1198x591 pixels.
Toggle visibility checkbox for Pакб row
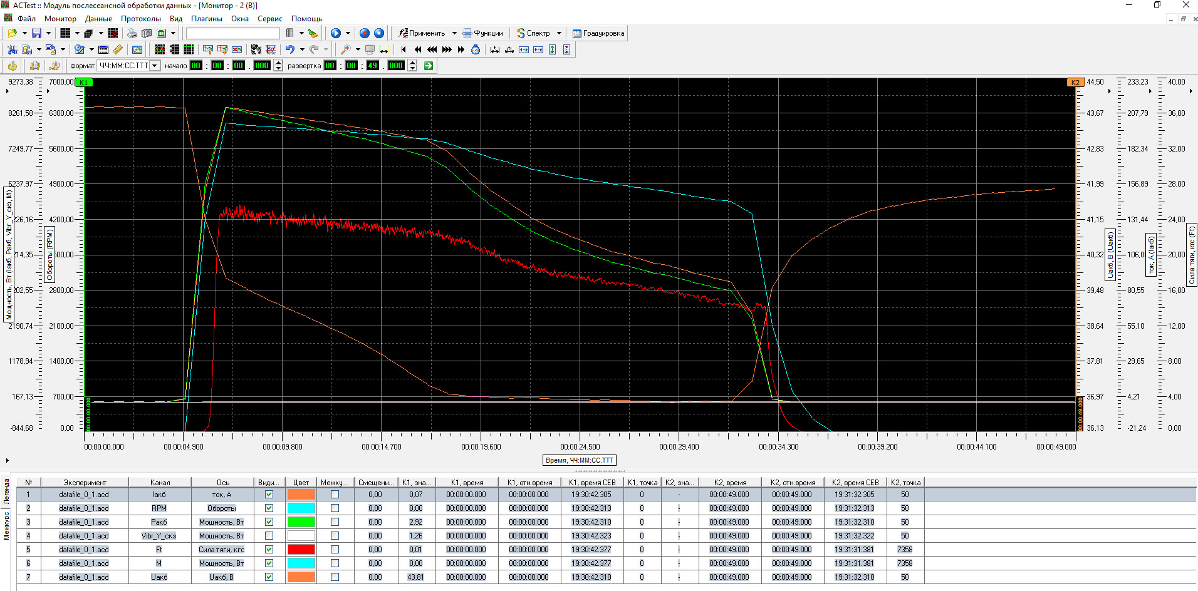point(269,522)
